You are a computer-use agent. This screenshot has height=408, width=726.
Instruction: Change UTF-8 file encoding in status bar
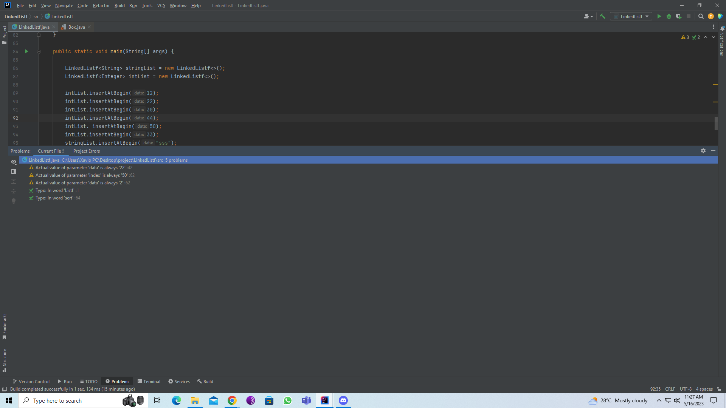(686, 389)
